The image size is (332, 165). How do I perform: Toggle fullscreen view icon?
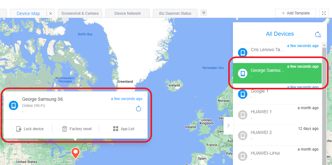(x=324, y=13)
